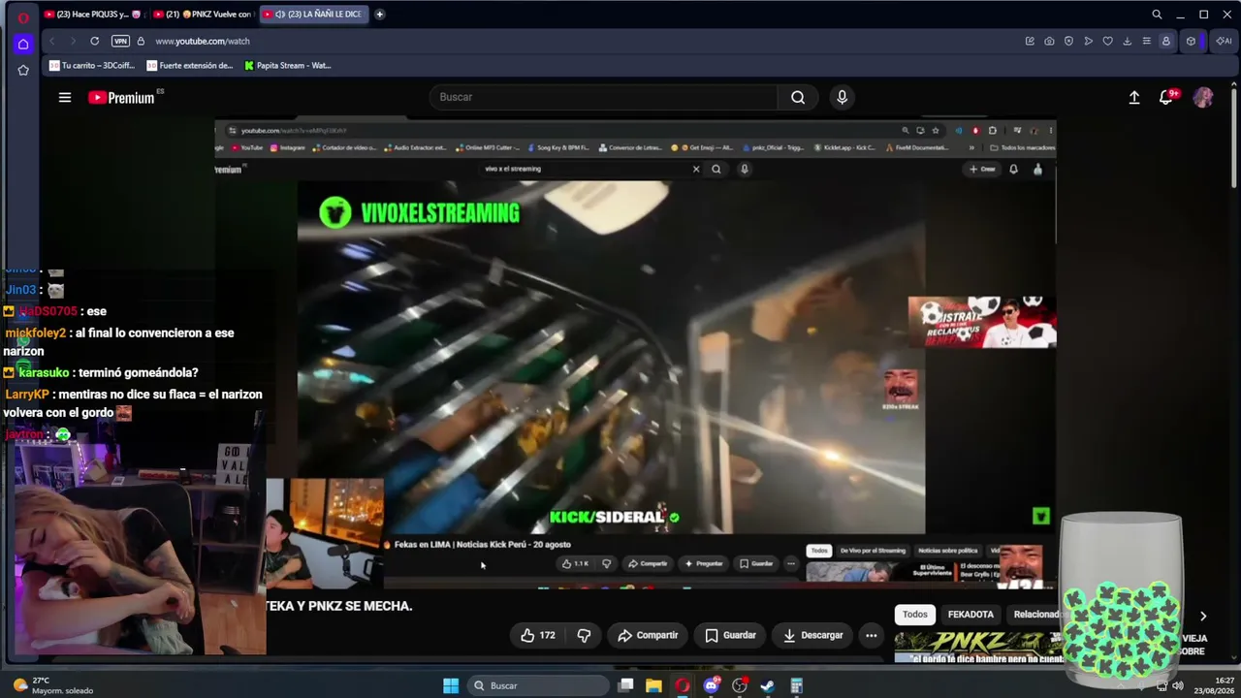Open the PNKZ recommended video thumbnail
Screen dimensions: 1241x698
pyautogui.click(x=977, y=647)
